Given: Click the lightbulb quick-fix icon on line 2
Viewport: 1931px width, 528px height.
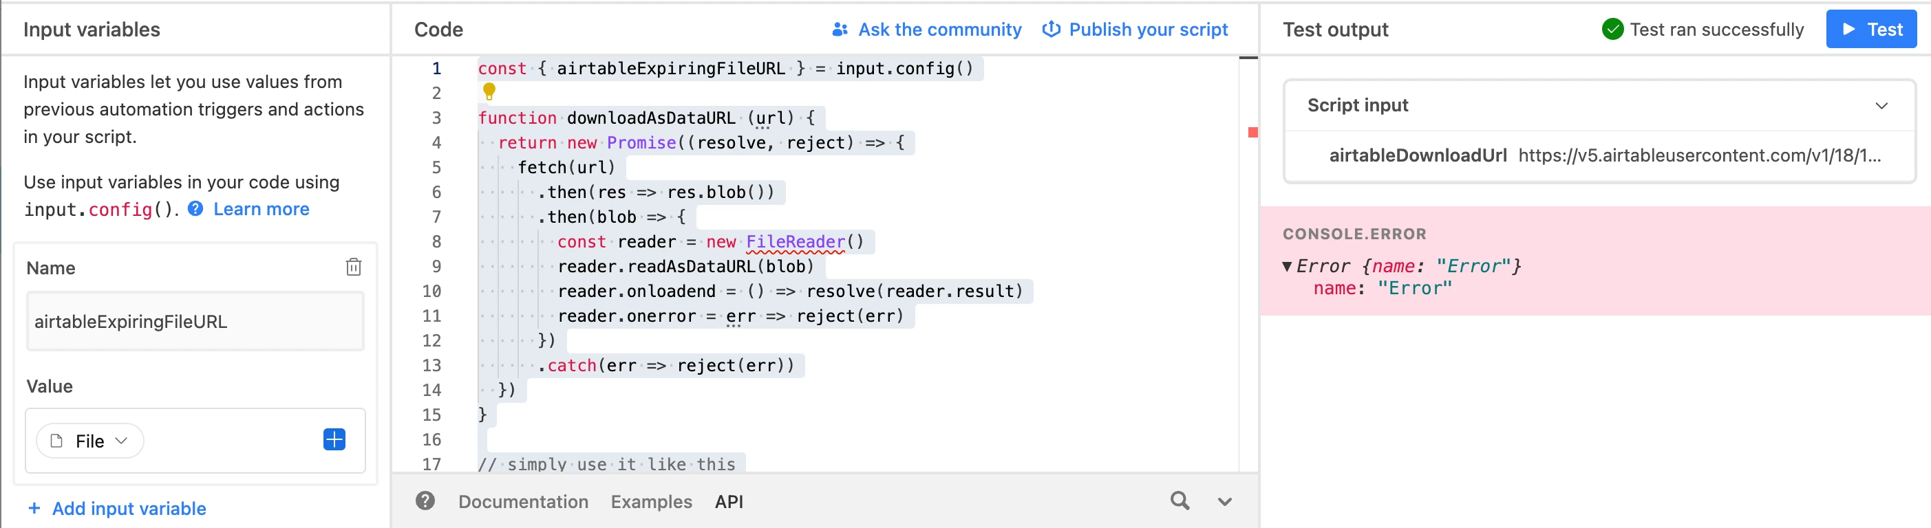Looking at the screenshot, I should coord(489,92).
